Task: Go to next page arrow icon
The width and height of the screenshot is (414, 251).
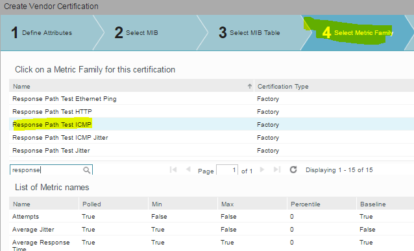Action: point(262,169)
